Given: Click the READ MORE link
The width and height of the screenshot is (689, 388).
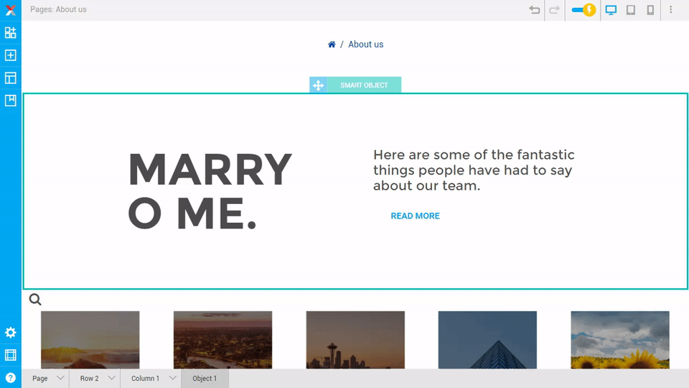Looking at the screenshot, I should tap(415, 216).
